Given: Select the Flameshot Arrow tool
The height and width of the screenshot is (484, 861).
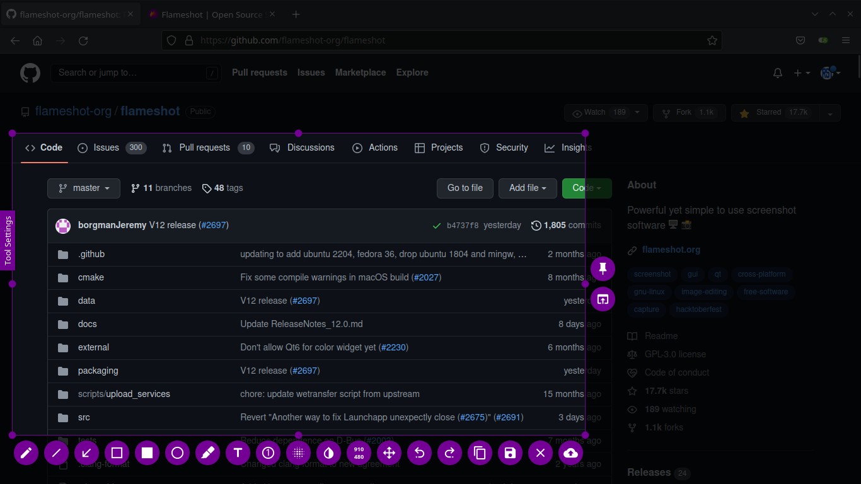Looking at the screenshot, I should pos(86,452).
